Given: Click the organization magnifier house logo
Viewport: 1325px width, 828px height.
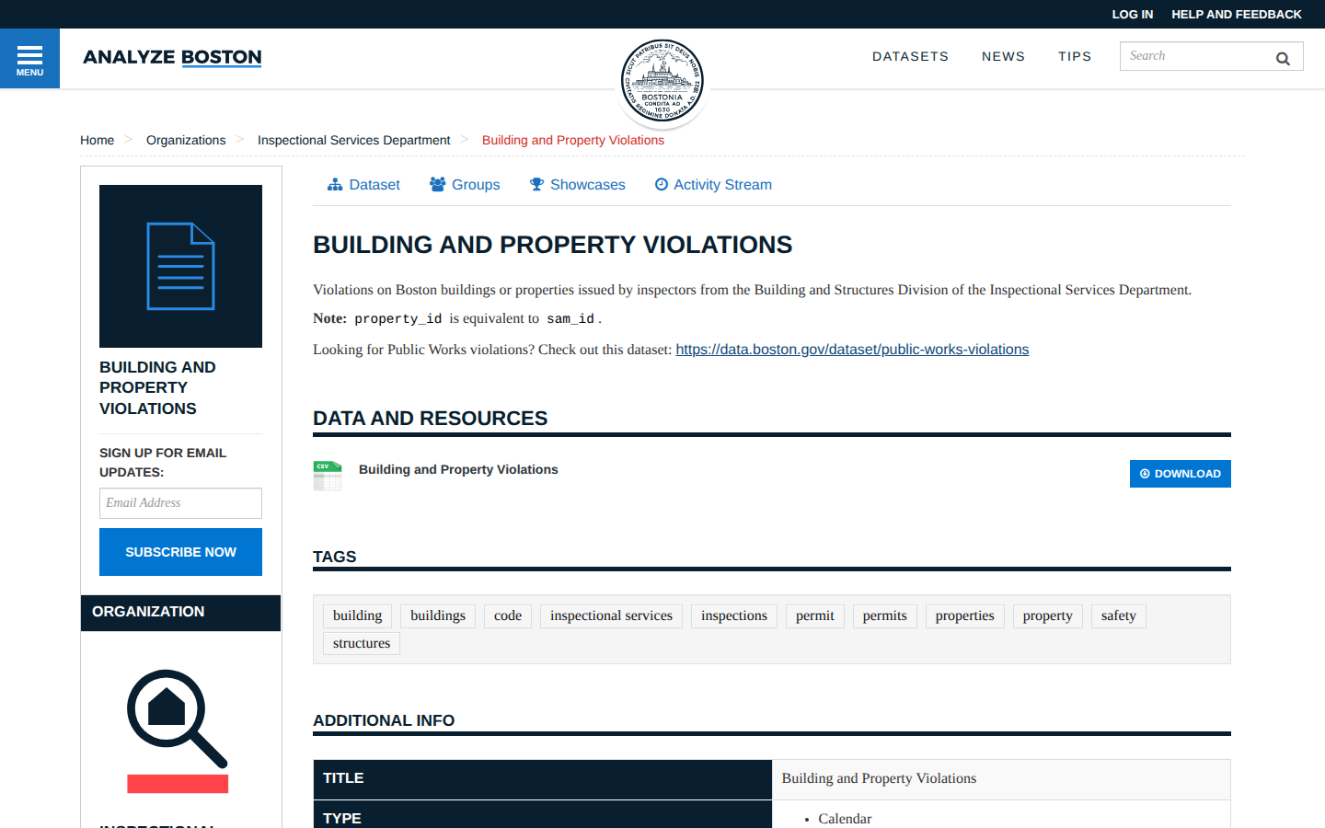Looking at the screenshot, I should coord(178,730).
